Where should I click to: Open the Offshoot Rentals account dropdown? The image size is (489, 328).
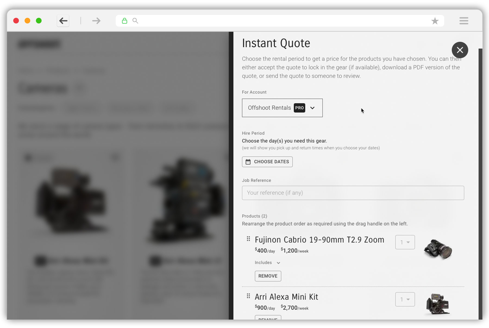click(x=282, y=108)
